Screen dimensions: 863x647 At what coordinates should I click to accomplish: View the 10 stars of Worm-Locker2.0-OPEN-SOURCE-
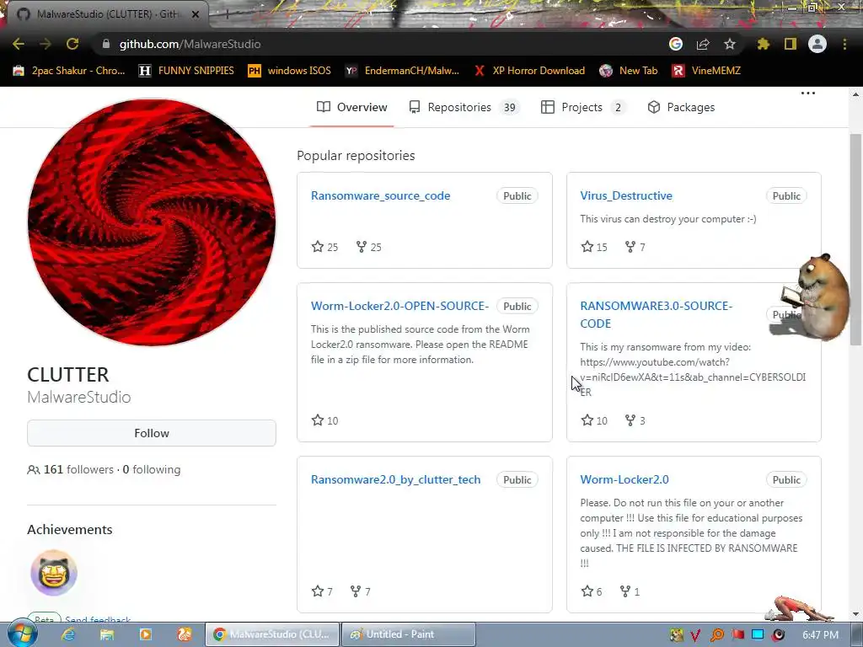(324, 420)
